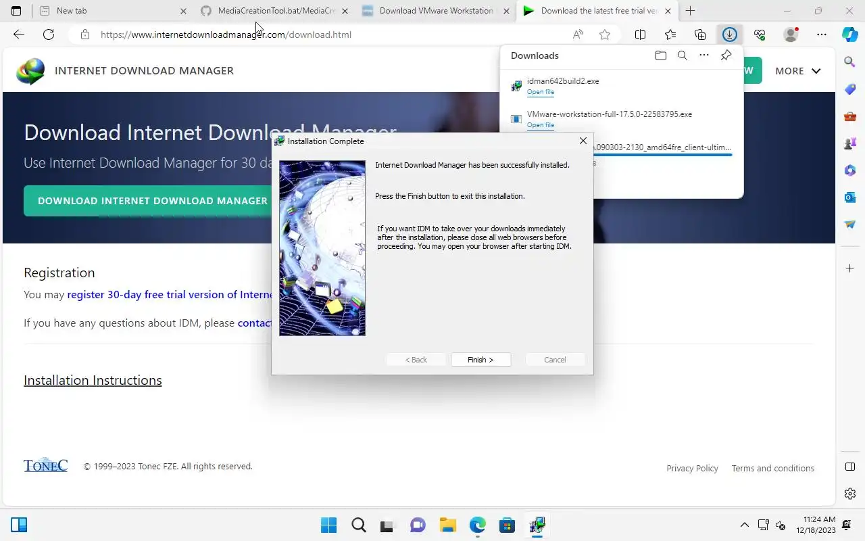The image size is (865, 541).
Task: Open the Terms and conditions link
Action: click(772, 468)
